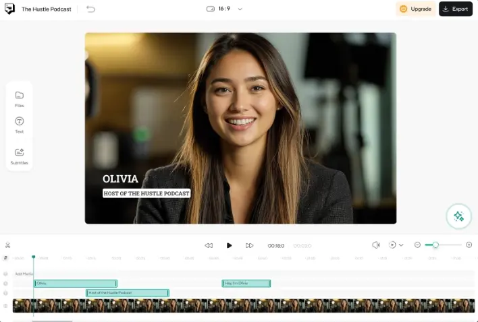Click the icon left of the timeline ruler

5,258
